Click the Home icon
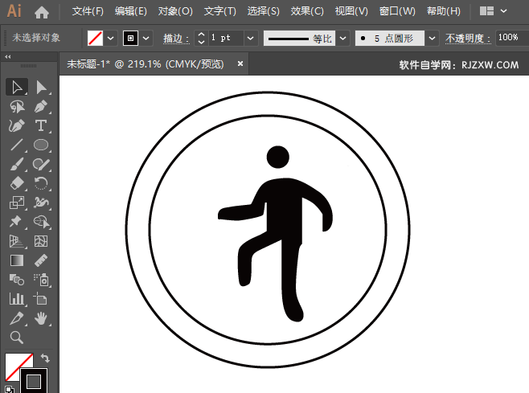Image resolution: width=529 pixels, height=393 pixels. 42,12
